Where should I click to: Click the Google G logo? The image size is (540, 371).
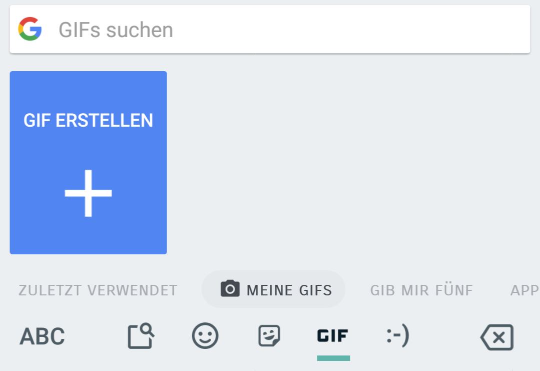(30, 29)
